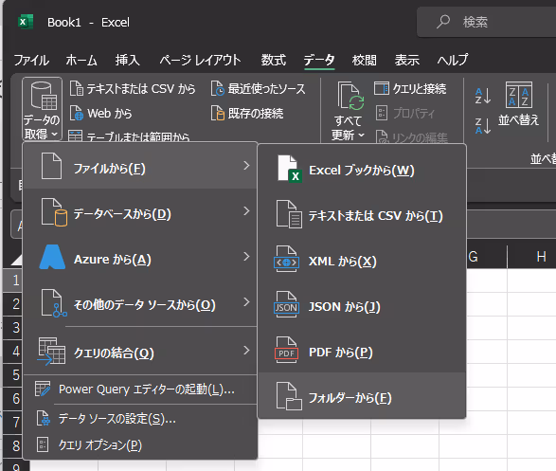
Task: Select row 5 header
Action: [x=12, y=374]
